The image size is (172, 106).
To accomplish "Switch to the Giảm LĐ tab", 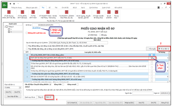I will 49,97.
